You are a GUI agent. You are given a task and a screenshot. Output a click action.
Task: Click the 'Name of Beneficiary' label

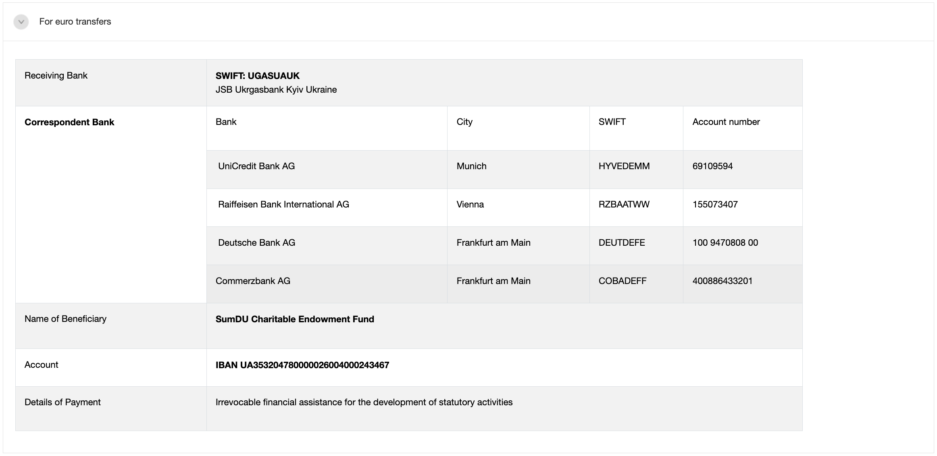[x=65, y=319]
